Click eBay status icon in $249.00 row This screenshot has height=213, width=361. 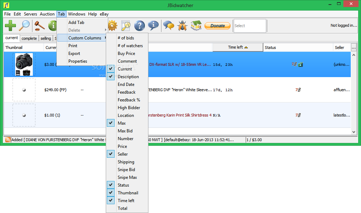(298, 90)
